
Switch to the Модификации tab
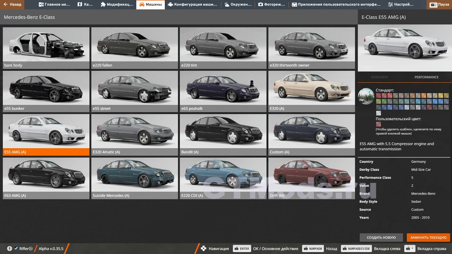point(117,5)
